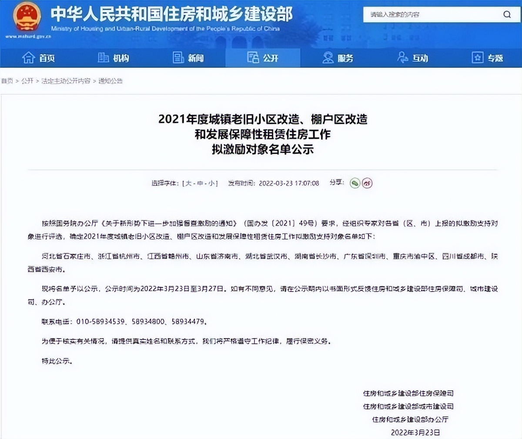The image size is (522, 439).
Task: Click the search magnifier icon
Action: coord(507,14)
